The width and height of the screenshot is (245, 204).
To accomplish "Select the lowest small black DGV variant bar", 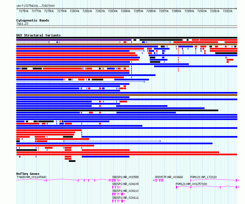I will [72, 161].
